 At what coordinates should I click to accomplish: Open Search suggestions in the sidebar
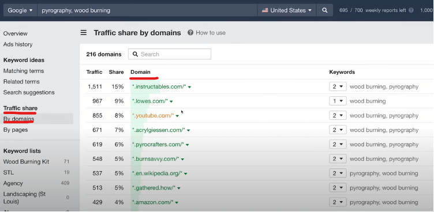(29, 92)
